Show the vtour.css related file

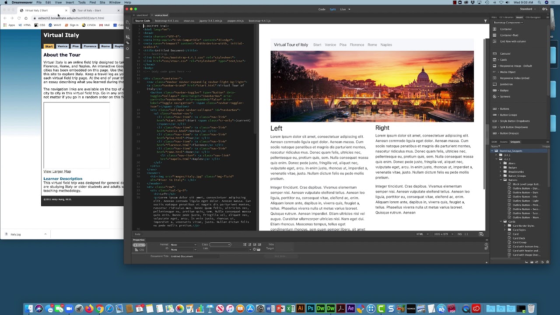point(189,21)
